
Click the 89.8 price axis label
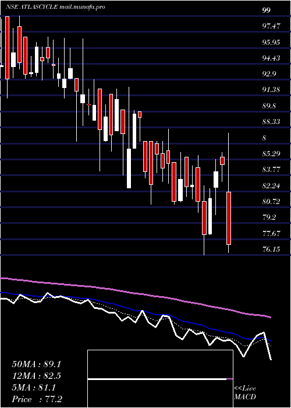269,106
